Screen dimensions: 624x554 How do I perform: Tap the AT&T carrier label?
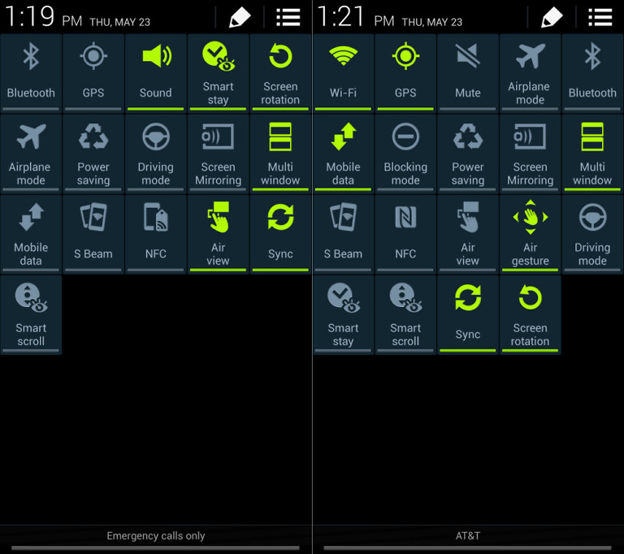[468, 536]
